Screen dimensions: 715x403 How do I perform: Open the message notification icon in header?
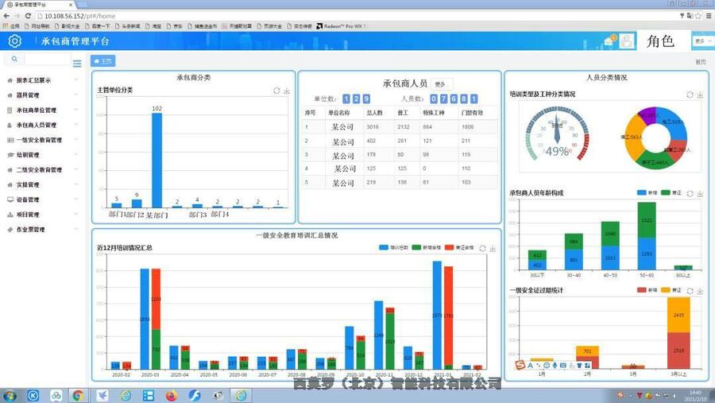coord(609,41)
